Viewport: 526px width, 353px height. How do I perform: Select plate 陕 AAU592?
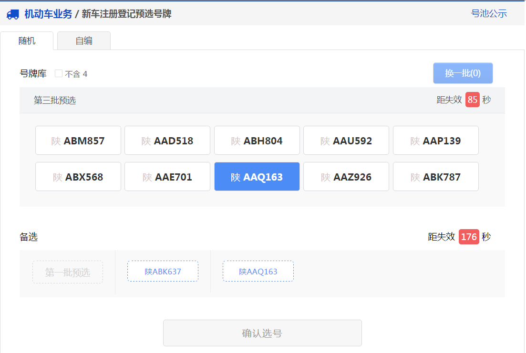point(346,141)
